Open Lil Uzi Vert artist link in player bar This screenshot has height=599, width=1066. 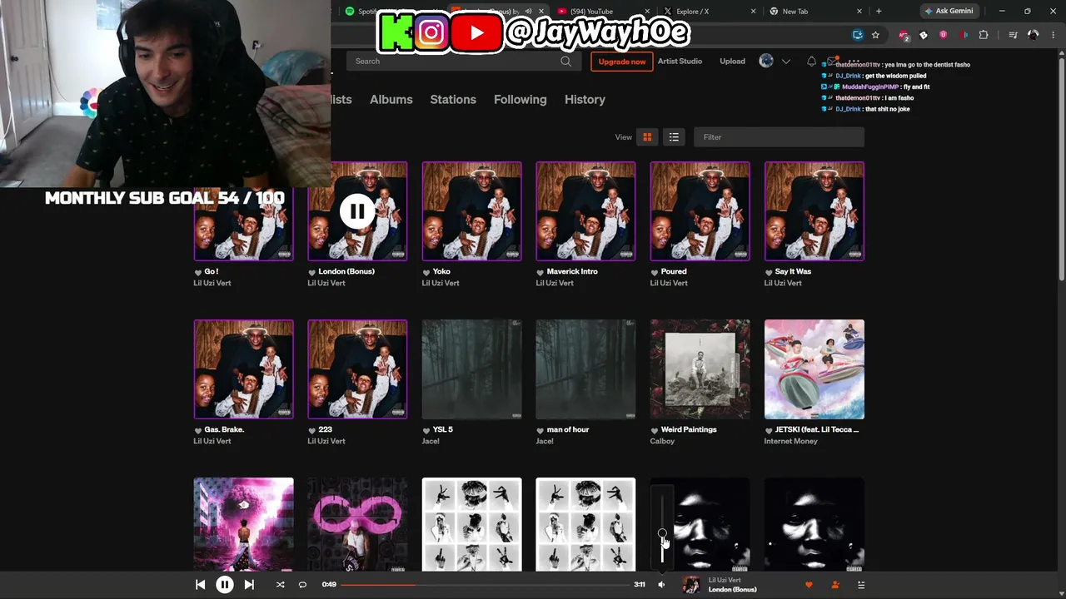[x=725, y=580]
